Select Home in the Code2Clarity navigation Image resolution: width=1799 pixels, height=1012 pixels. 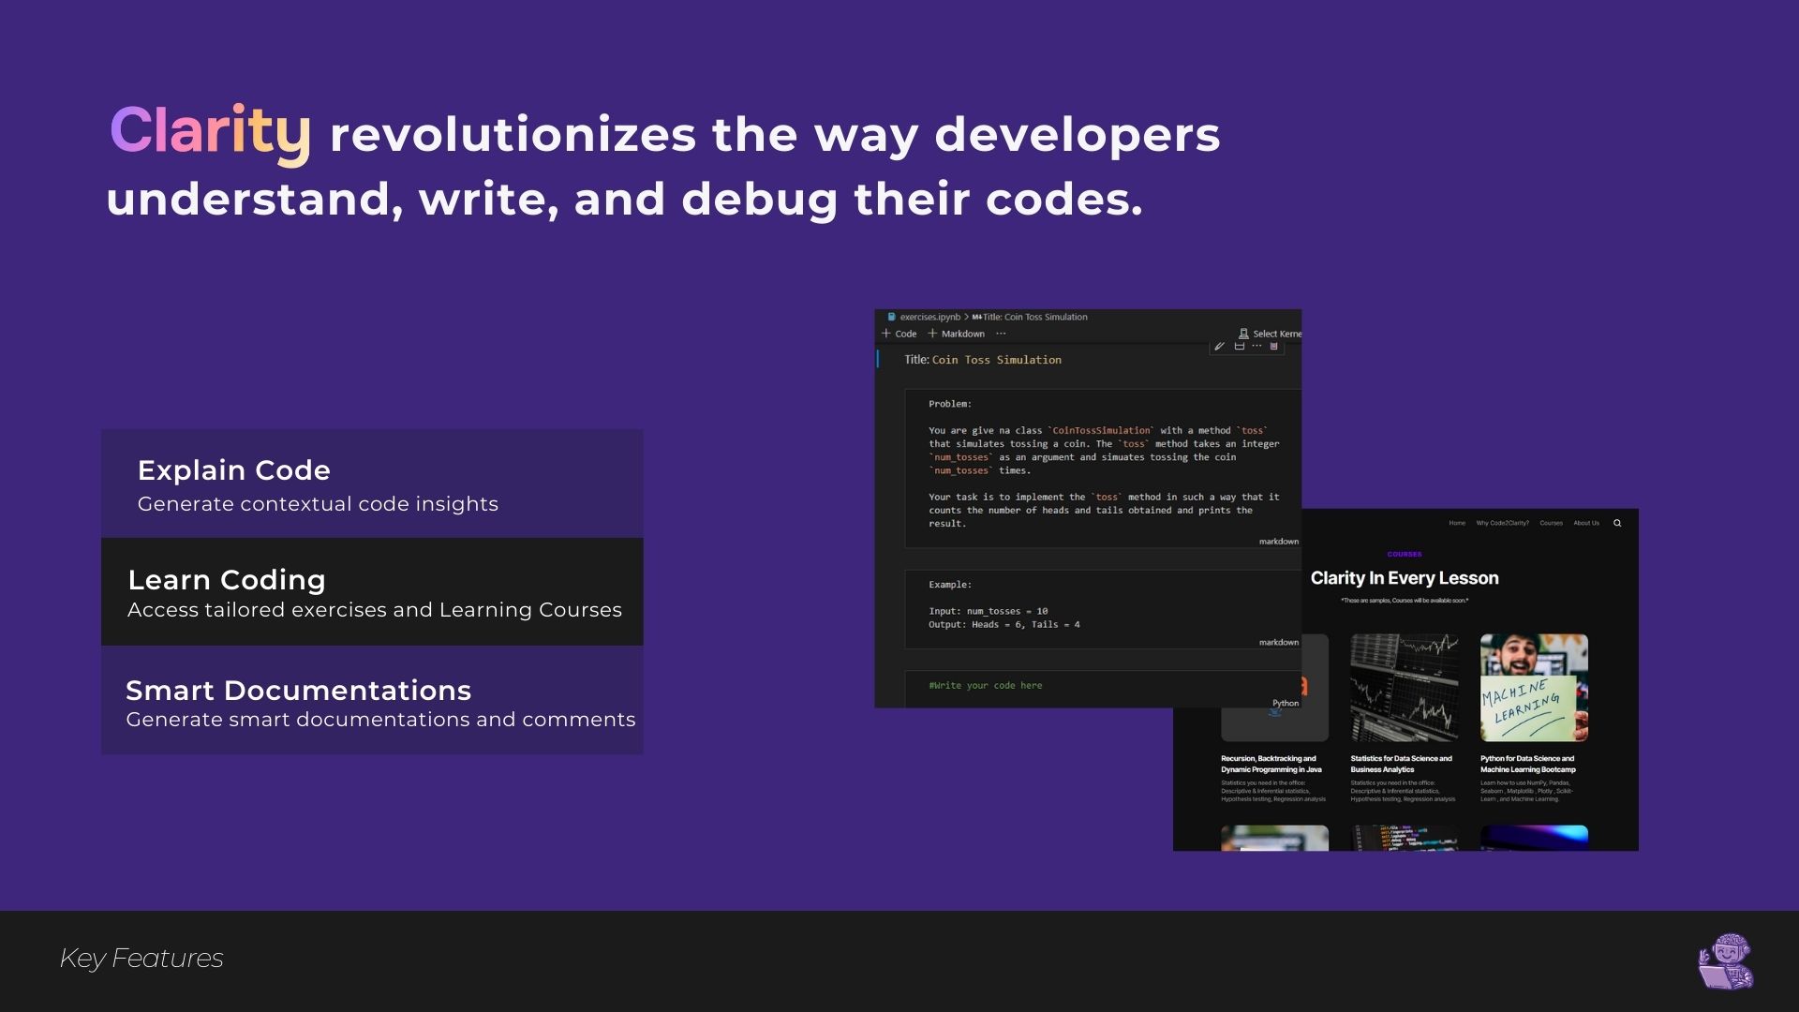[x=1458, y=523]
